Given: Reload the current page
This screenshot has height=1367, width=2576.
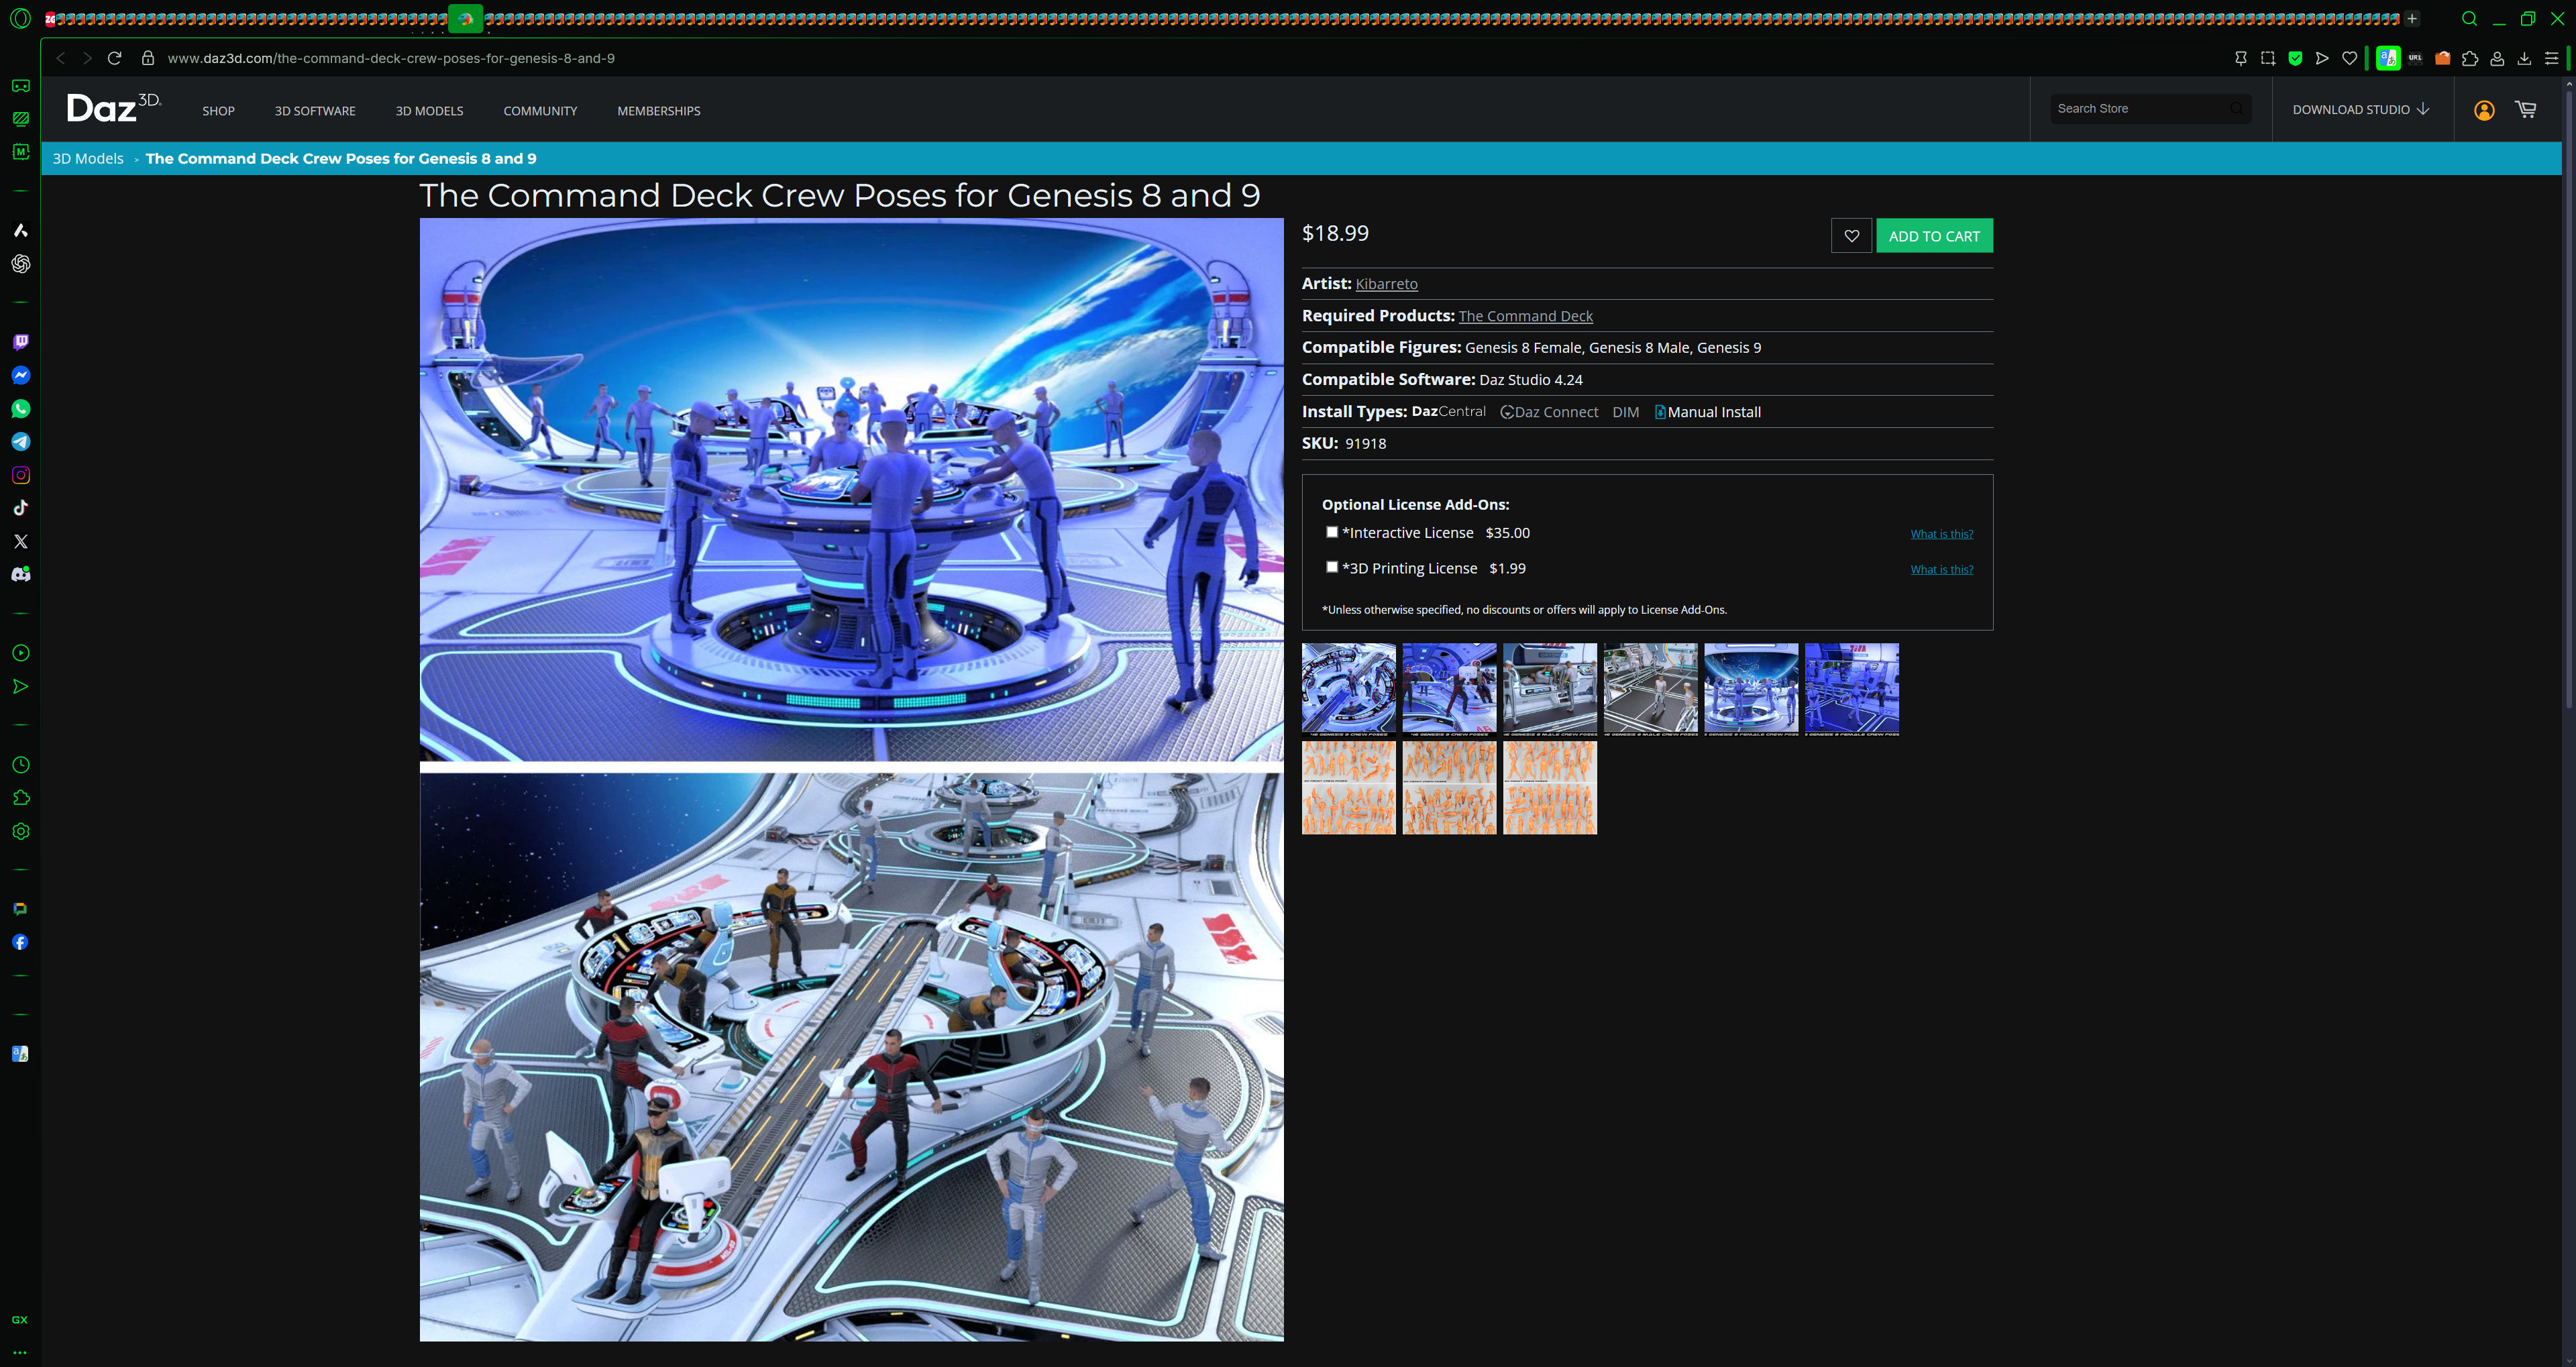Looking at the screenshot, I should 114,58.
